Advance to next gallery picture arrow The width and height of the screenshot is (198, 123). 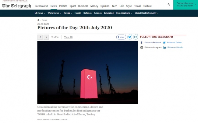(x=46, y=37)
